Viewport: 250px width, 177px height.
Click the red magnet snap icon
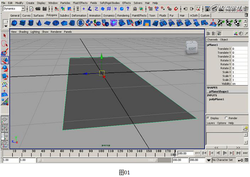click(176, 9)
